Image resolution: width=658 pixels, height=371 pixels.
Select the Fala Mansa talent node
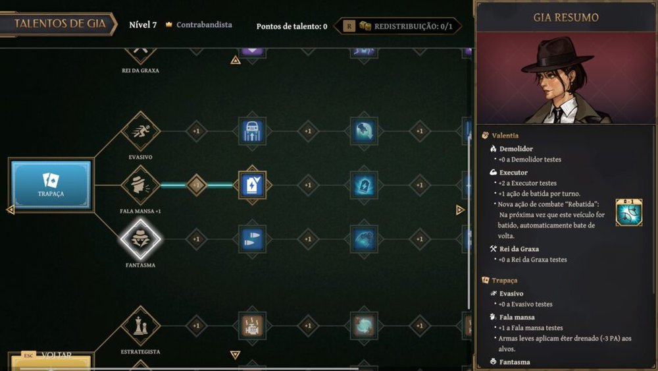pyautogui.click(x=140, y=185)
